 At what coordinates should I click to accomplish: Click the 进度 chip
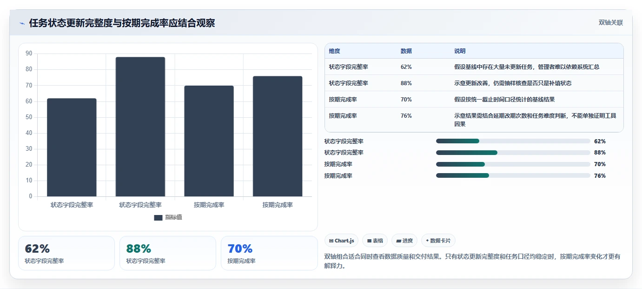click(x=404, y=241)
